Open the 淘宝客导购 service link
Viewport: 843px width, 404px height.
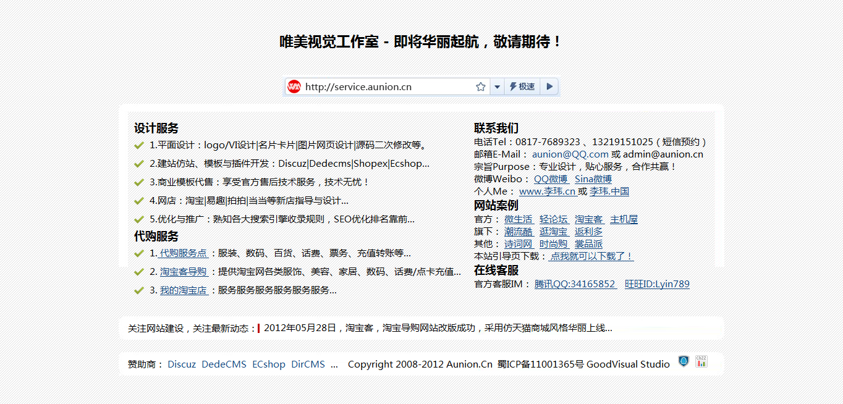184,272
